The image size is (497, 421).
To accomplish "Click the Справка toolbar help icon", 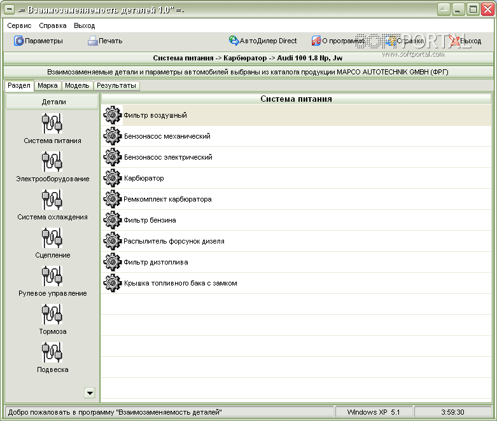I will click(x=391, y=41).
